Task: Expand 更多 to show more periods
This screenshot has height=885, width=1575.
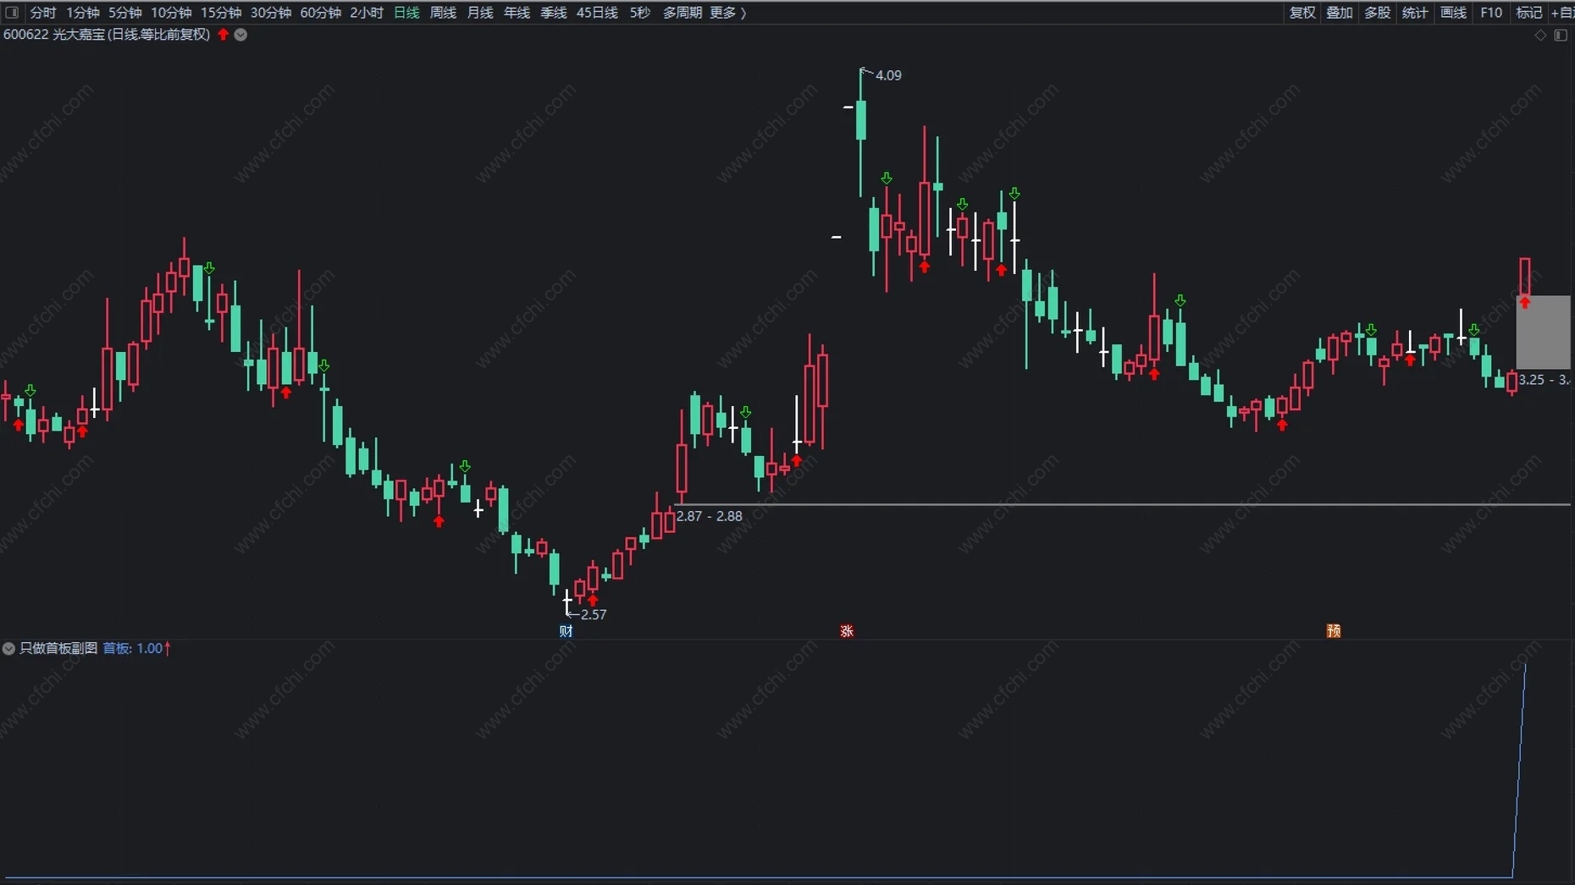Action: click(727, 13)
